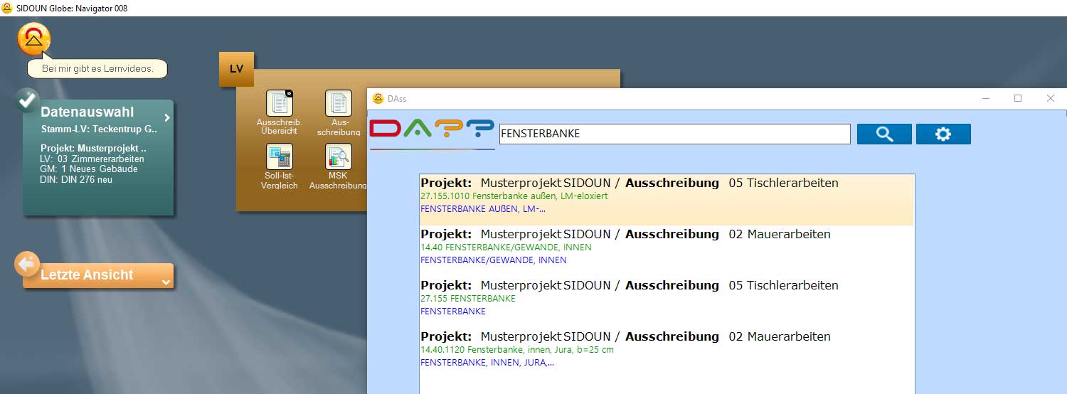Click the SIDOUN learning videos mascot icon

pos(33,39)
